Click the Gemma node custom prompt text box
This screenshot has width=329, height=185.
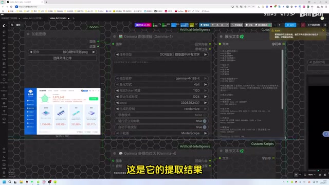coord(161,67)
